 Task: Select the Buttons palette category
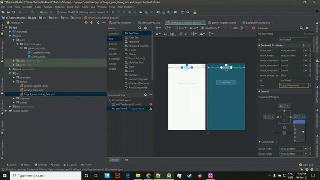(x=113, y=44)
